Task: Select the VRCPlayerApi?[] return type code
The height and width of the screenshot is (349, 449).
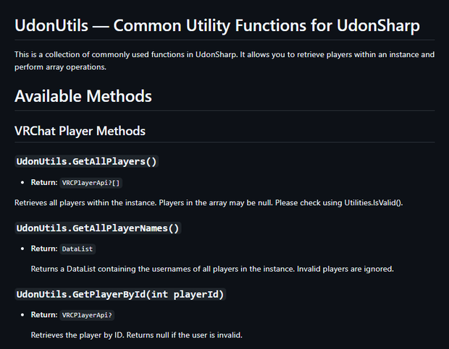Action: (91, 183)
